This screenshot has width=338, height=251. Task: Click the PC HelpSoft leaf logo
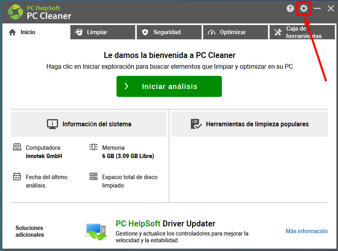(15, 12)
